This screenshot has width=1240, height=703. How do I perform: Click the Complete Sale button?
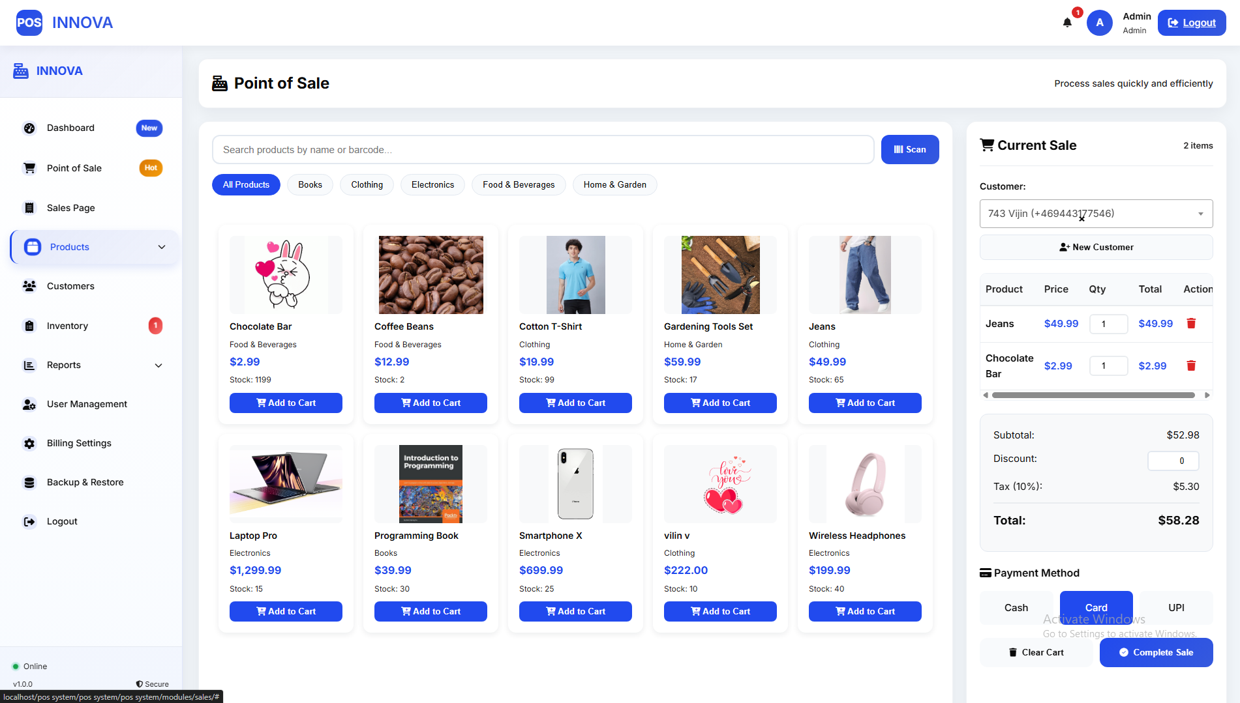click(1156, 652)
